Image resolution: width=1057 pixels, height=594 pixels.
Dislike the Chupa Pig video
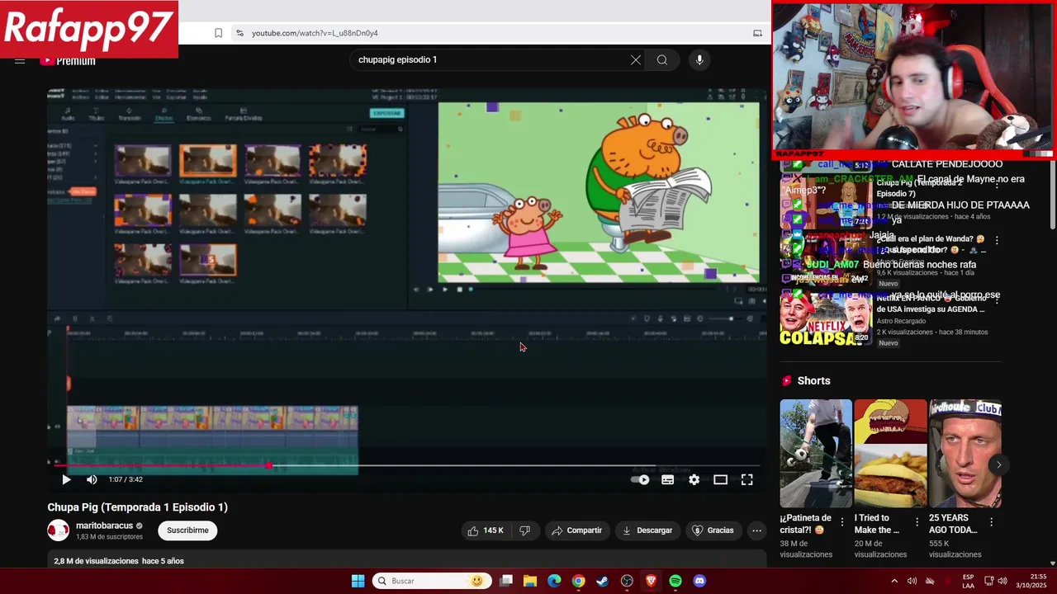[524, 530]
